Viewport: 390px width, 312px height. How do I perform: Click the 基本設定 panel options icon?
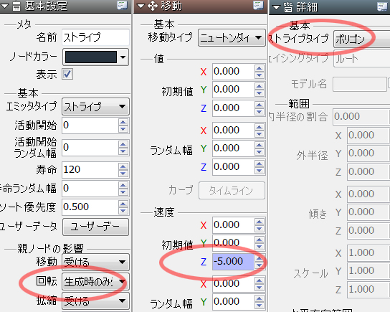coord(122,5)
